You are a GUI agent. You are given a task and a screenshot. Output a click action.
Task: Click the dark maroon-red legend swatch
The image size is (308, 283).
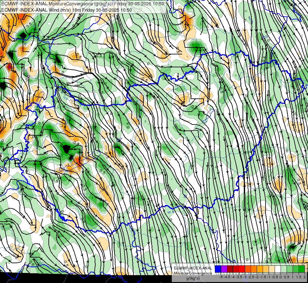tap(230, 269)
